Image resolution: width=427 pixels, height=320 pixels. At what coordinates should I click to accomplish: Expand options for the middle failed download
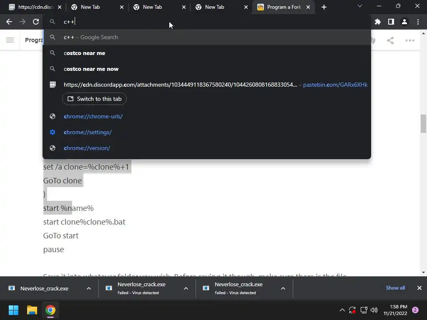pos(186,288)
